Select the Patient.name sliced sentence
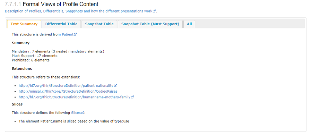 point(74,121)
